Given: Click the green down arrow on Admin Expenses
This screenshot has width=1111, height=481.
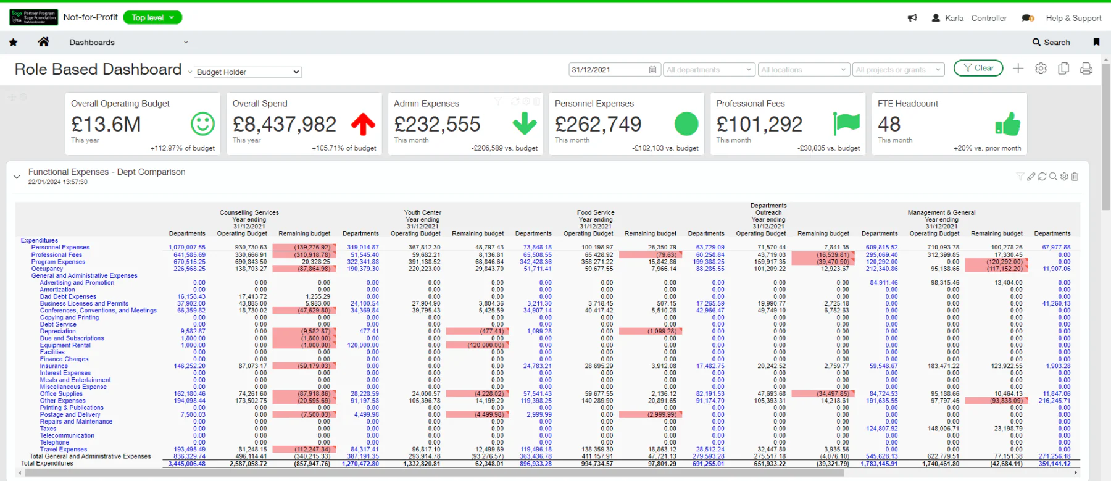Looking at the screenshot, I should (x=525, y=124).
